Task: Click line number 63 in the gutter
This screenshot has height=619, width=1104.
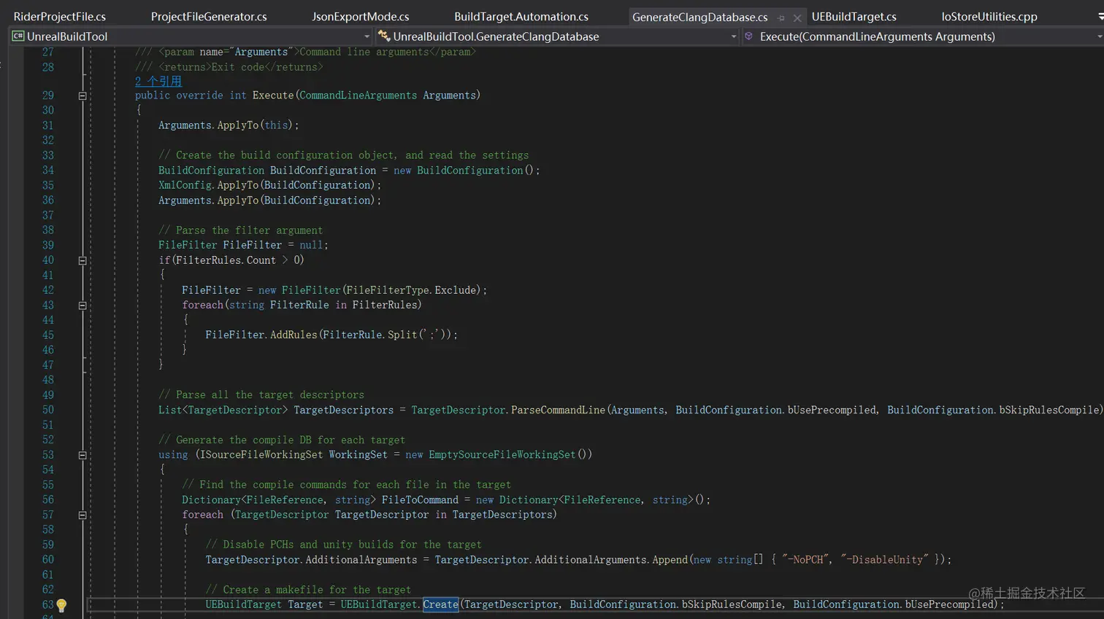Action: pos(47,604)
